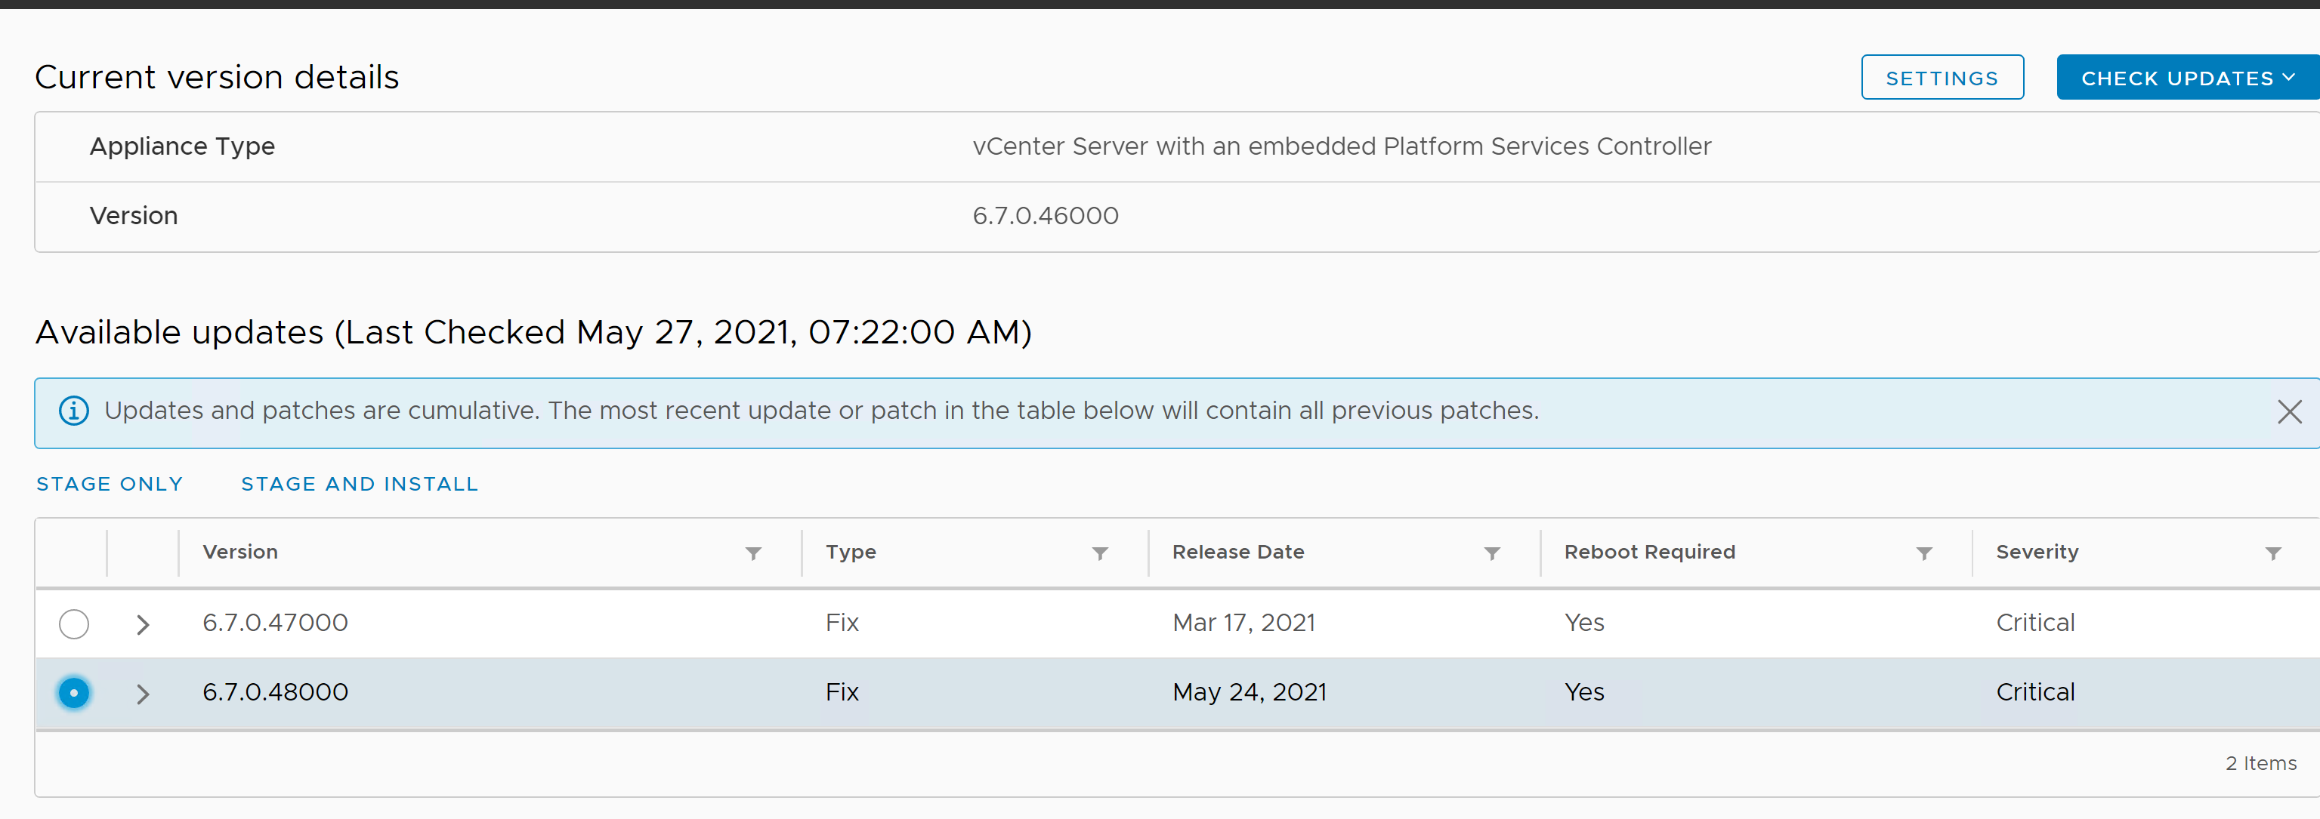Click 'Yes' reboot value in 6.7.0.48000 row
This screenshot has width=2320, height=819.
tap(1584, 692)
